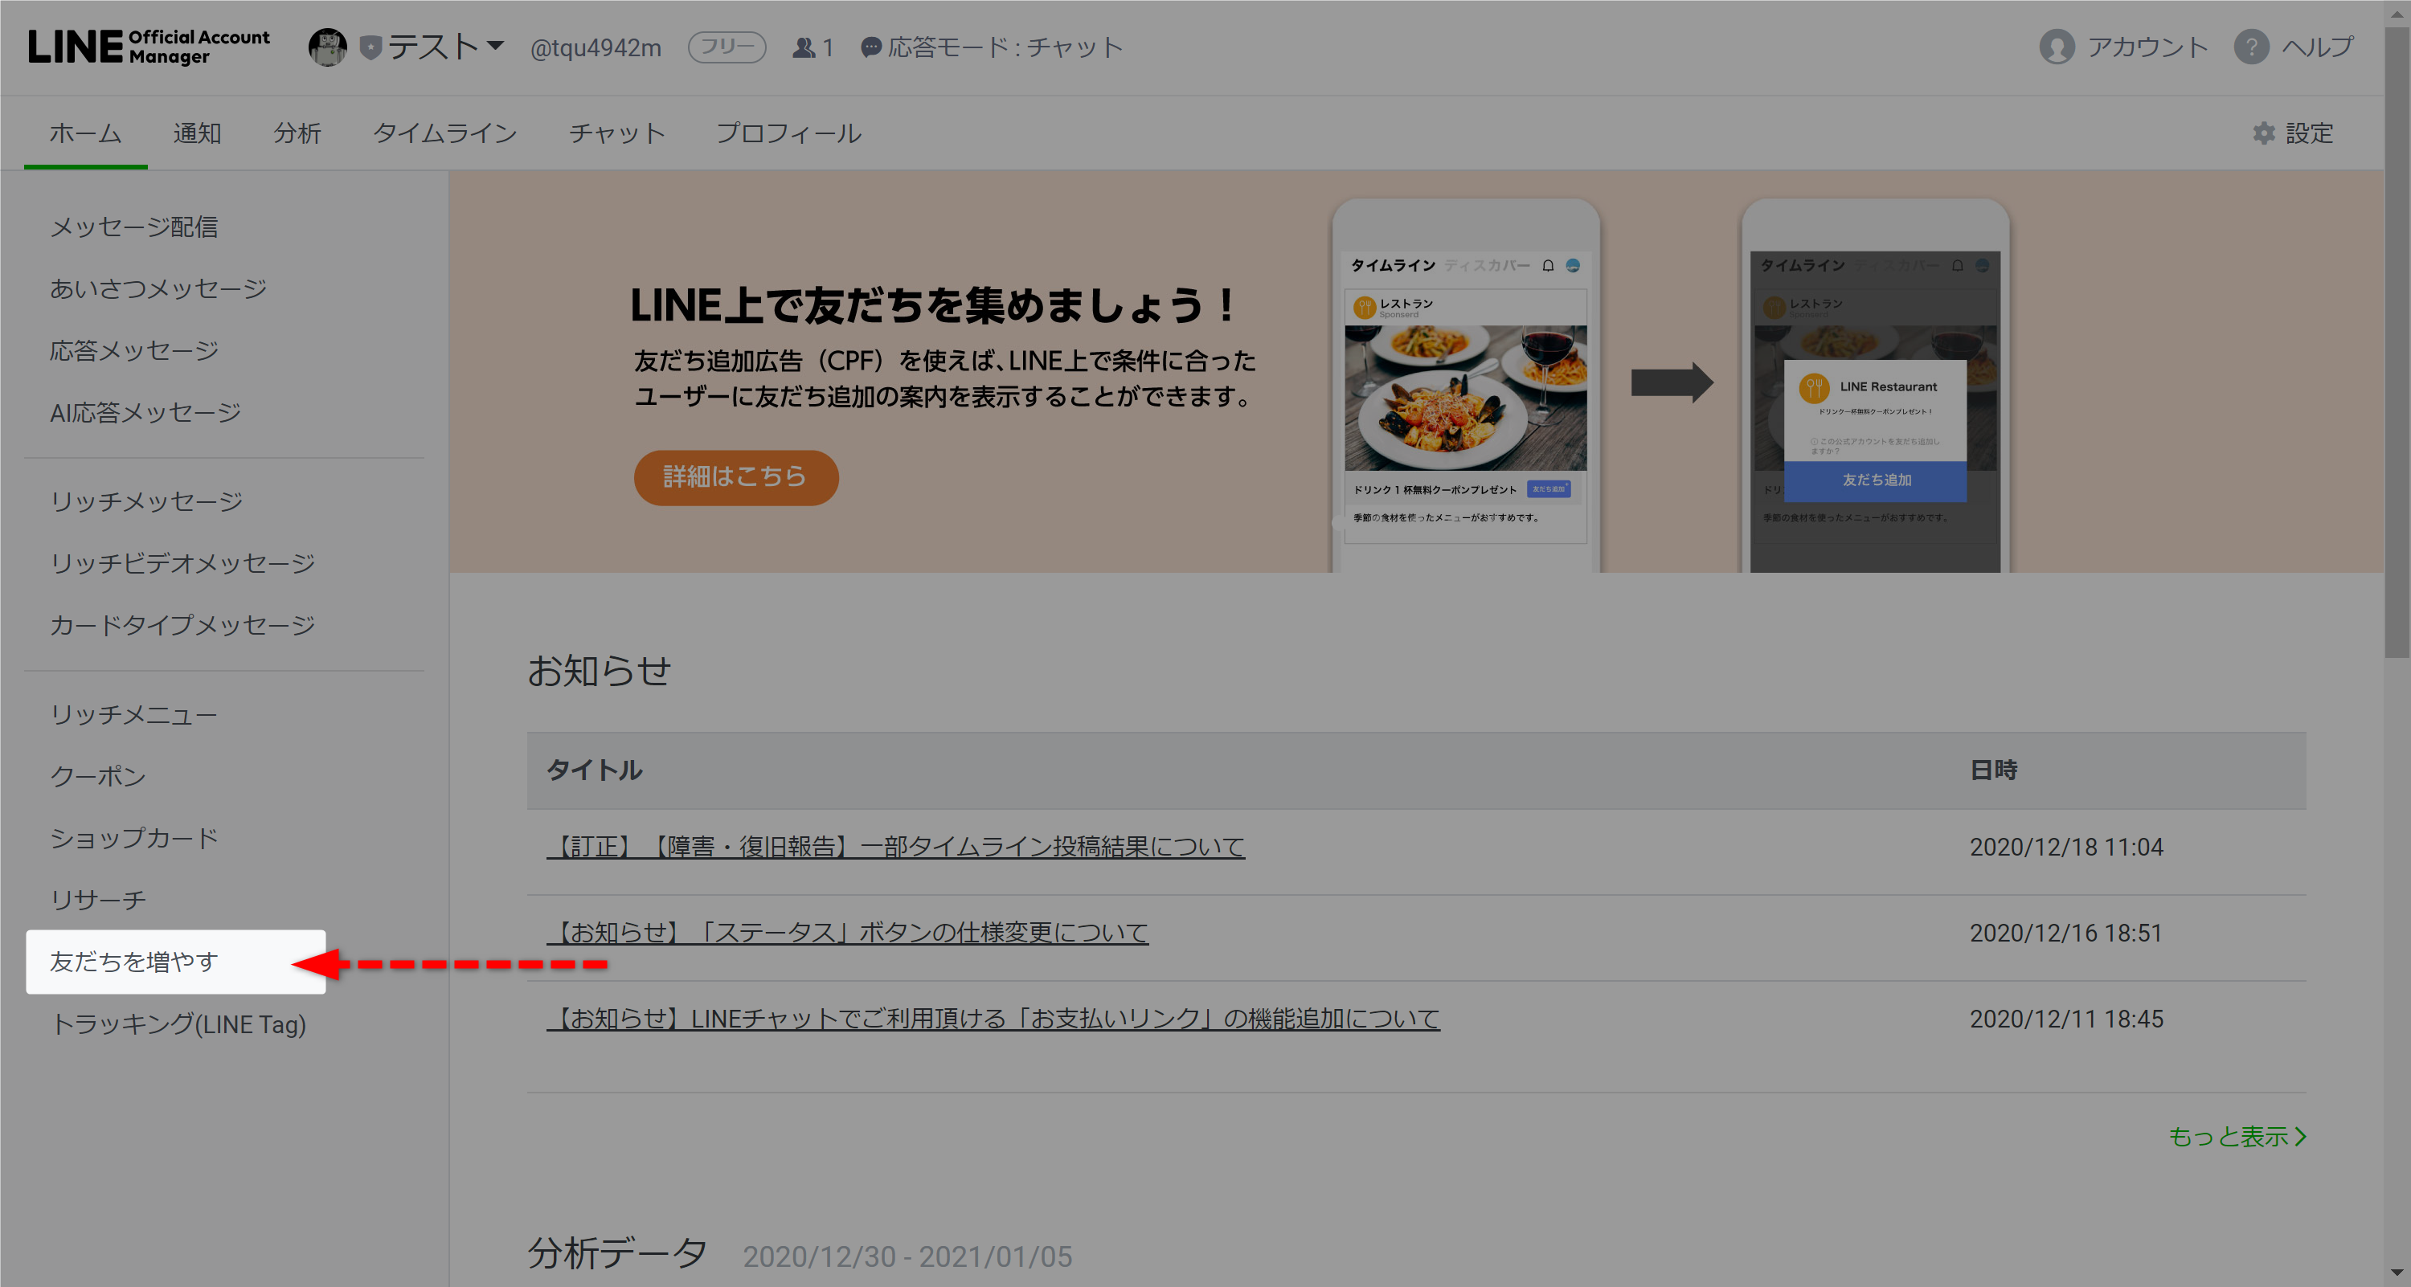Open 応答メッセージ in the sidebar
This screenshot has height=1287, width=2411.
[134, 351]
